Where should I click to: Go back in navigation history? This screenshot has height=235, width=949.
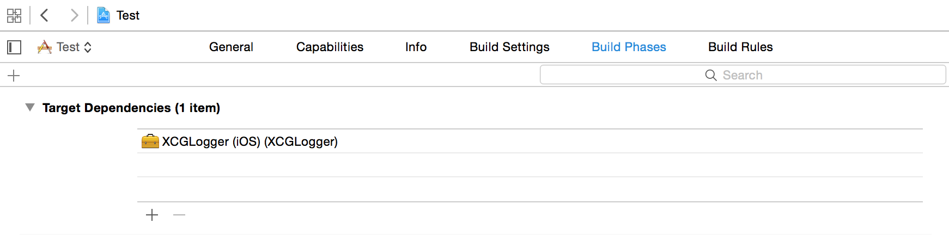45,15
